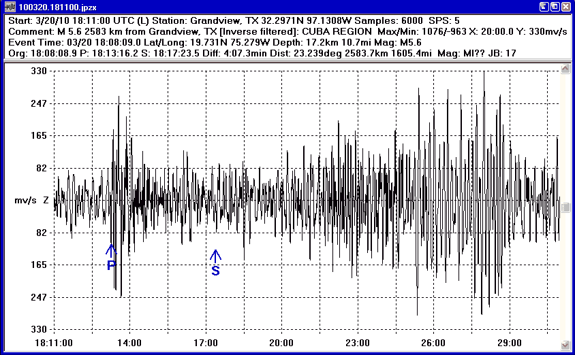Select the blue letter P pick label
575x355 pixels.
[112, 265]
